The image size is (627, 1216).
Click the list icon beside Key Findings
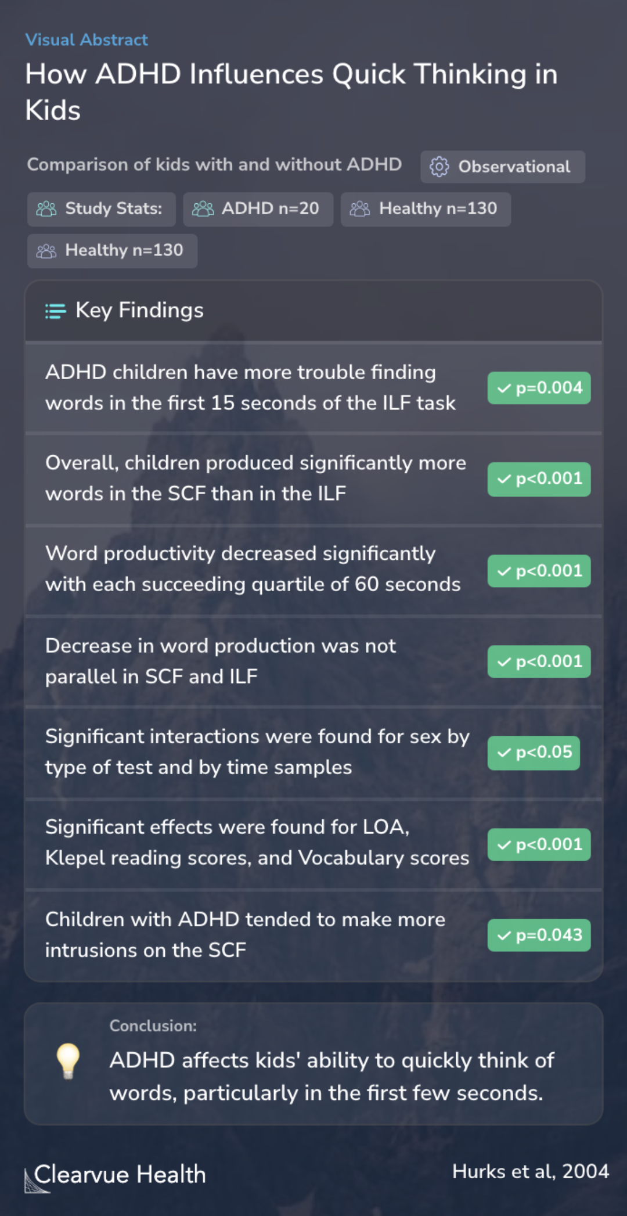click(x=56, y=311)
